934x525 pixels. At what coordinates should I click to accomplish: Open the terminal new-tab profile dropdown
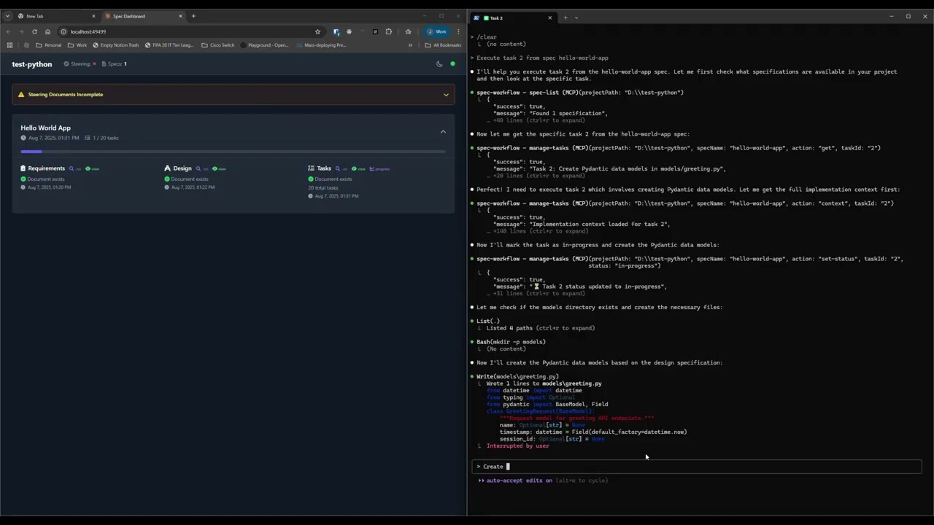pos(576,17)
